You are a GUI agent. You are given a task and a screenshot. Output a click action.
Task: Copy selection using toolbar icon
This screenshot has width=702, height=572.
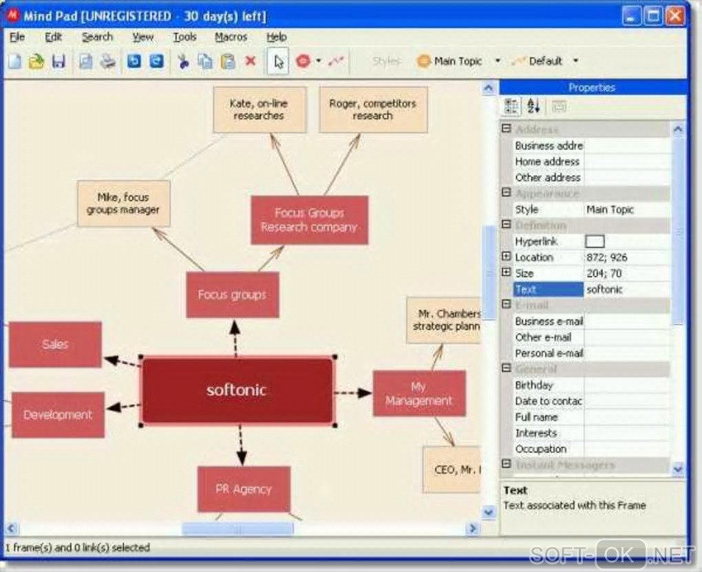pos(206,61)
